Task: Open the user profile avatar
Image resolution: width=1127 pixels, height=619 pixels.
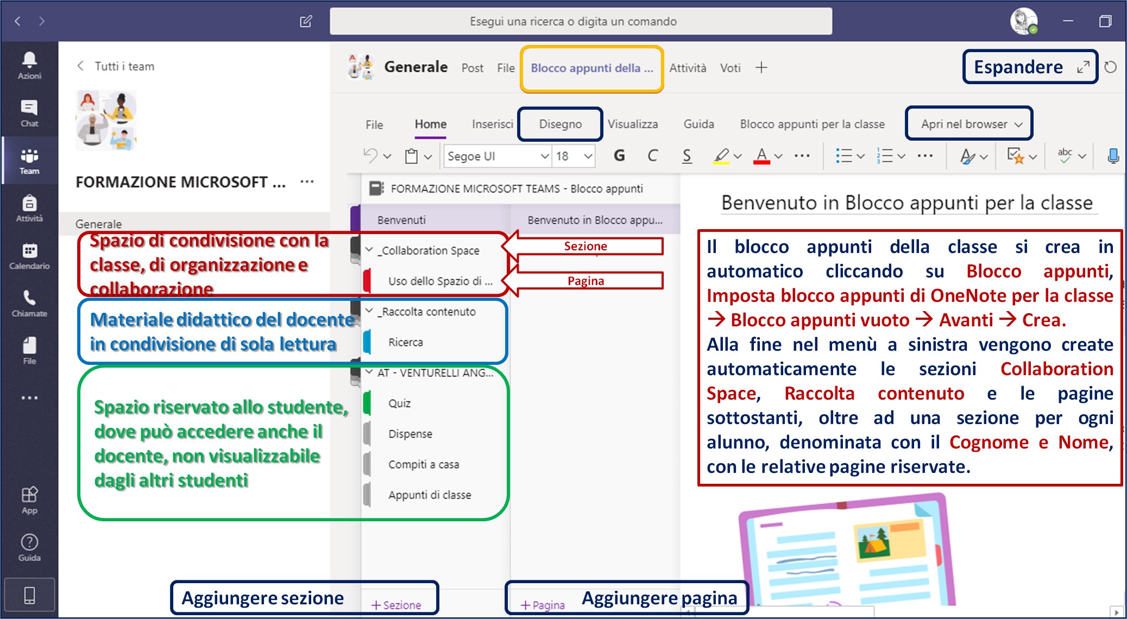Action: (x=1023, y=21)
